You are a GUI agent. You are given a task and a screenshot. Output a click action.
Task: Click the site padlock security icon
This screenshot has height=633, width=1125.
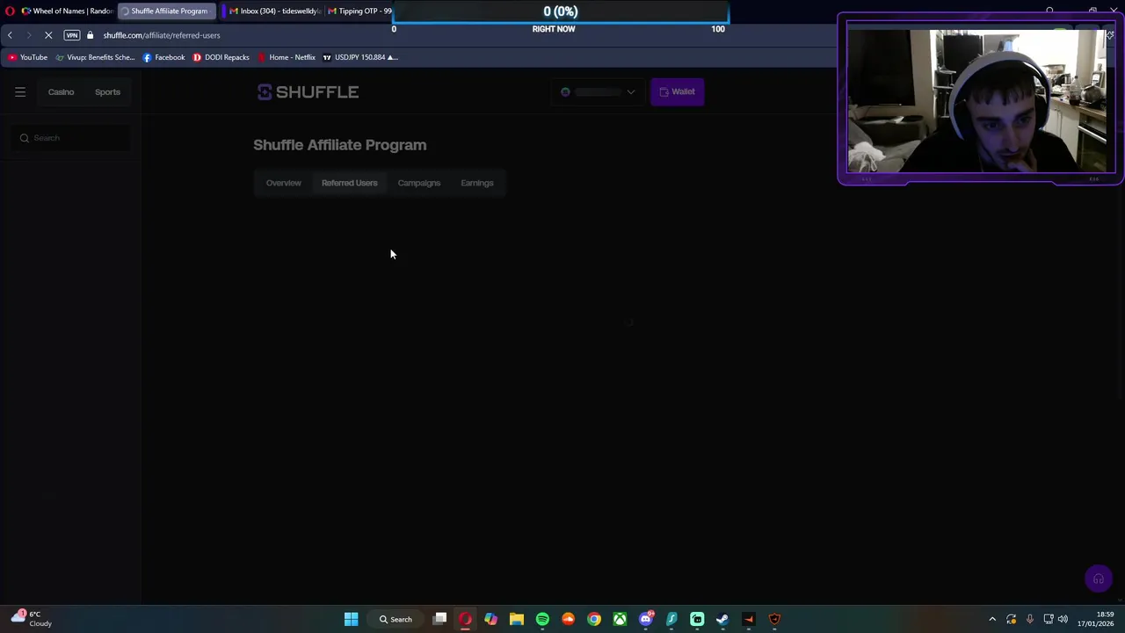[90, 35]
